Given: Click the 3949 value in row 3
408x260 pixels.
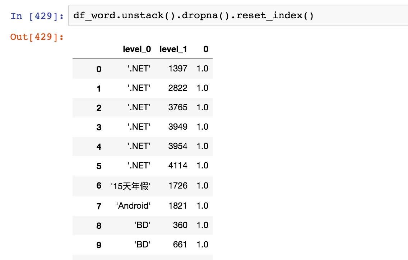Looking at the screenshot, I should (178, 127).
